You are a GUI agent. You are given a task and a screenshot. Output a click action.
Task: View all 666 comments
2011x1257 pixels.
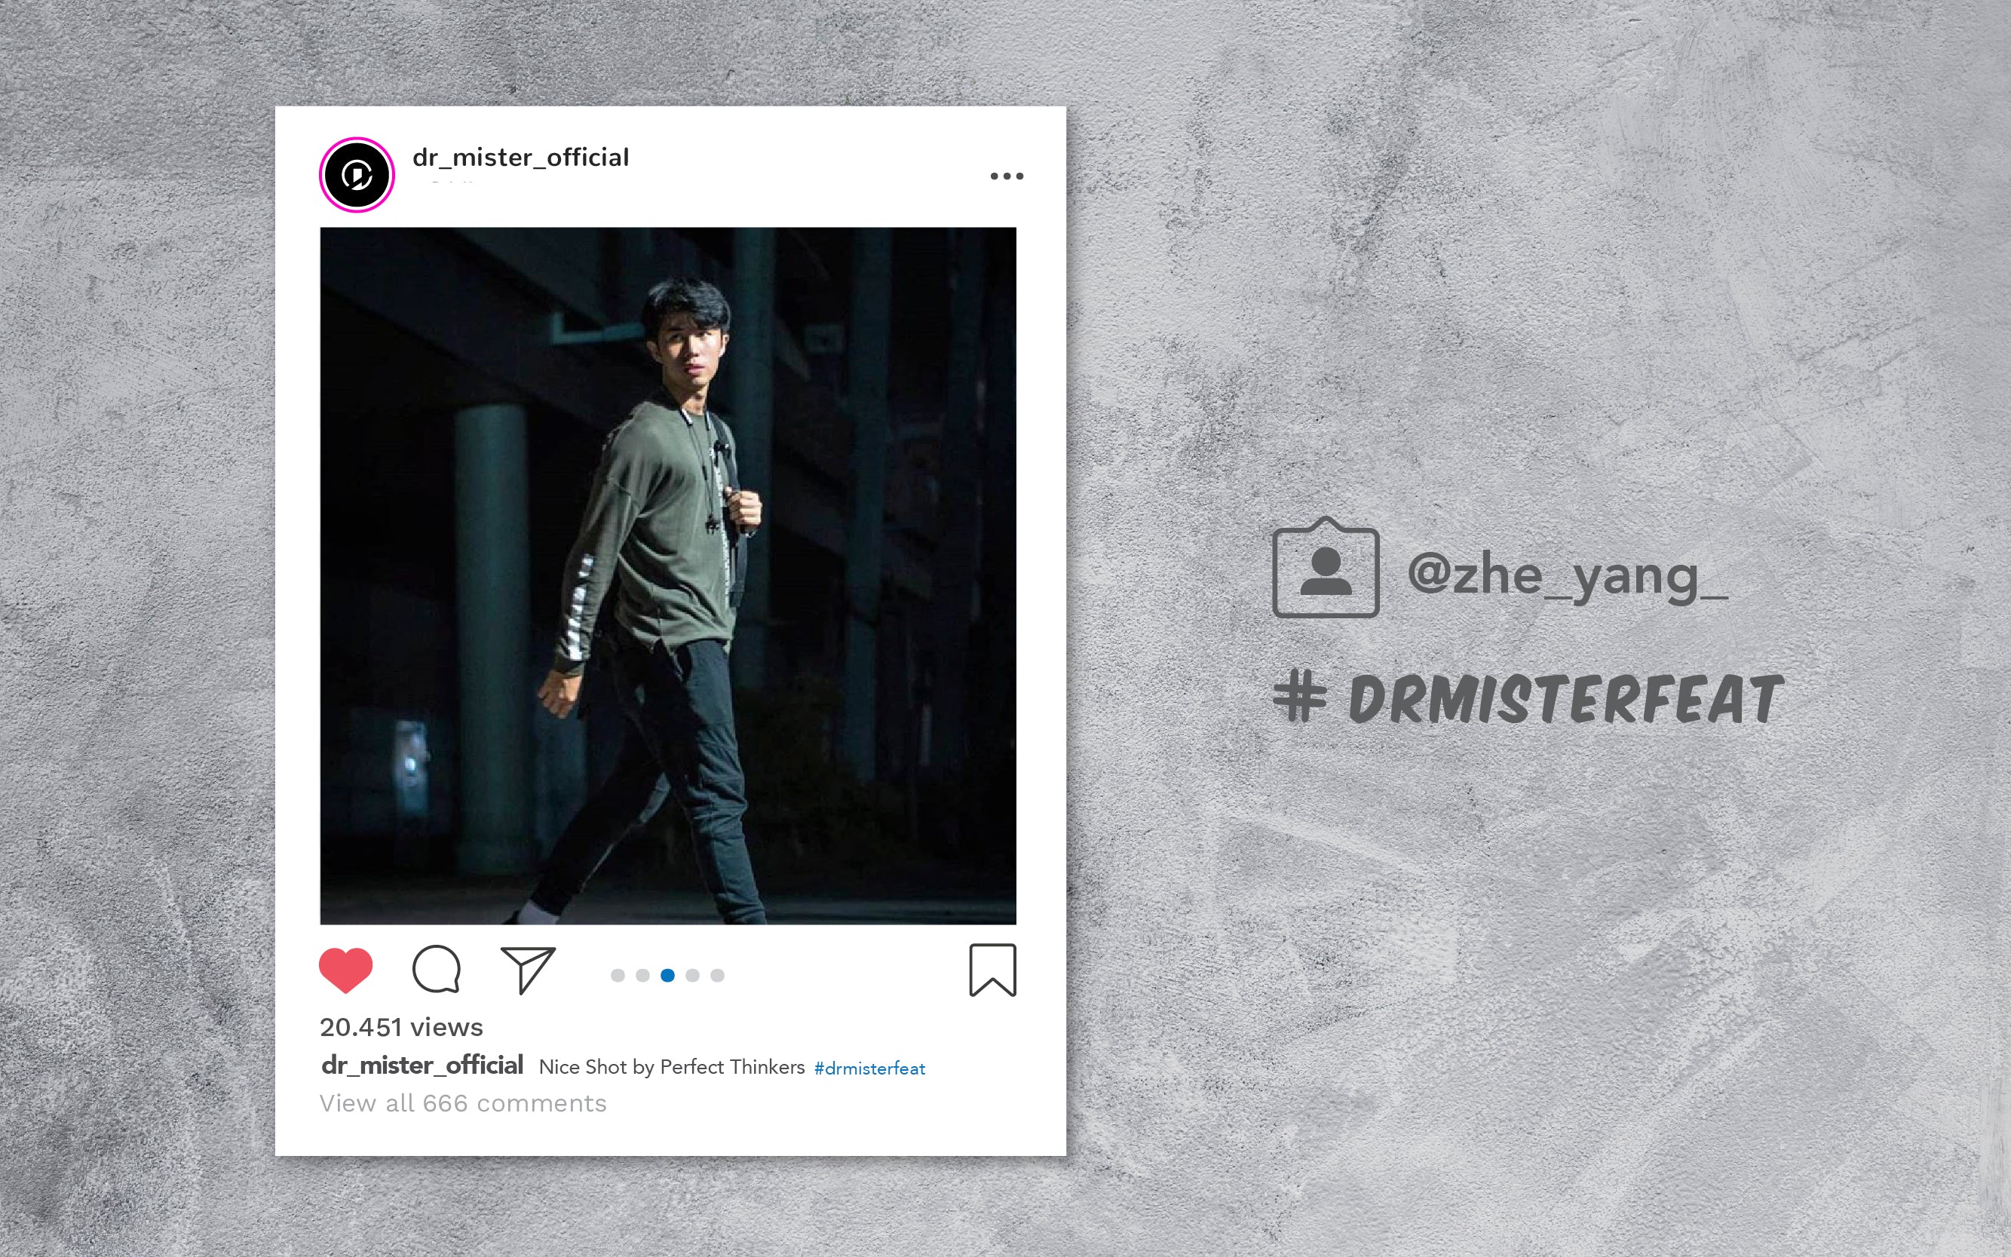pos(463,1103)
